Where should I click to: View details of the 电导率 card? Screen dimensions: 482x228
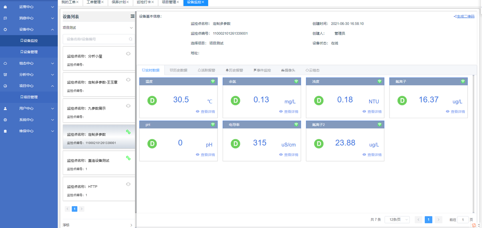pos(289,155)
